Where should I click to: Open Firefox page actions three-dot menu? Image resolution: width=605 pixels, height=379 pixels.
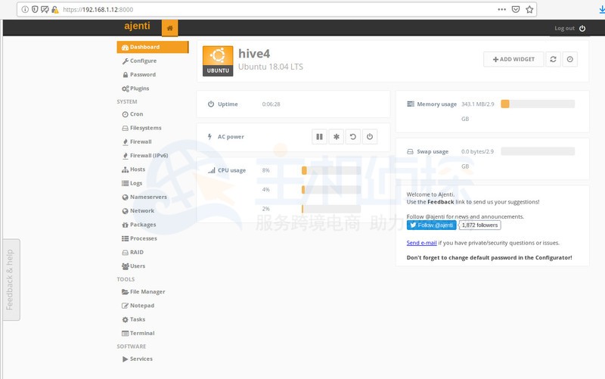coord(501,9)
